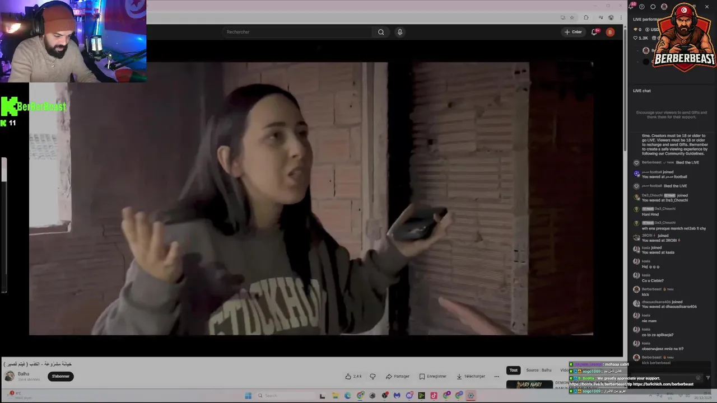Click the taskbar Search box
The width and height of the screenshot is (717, 403).
pos(286,396)
